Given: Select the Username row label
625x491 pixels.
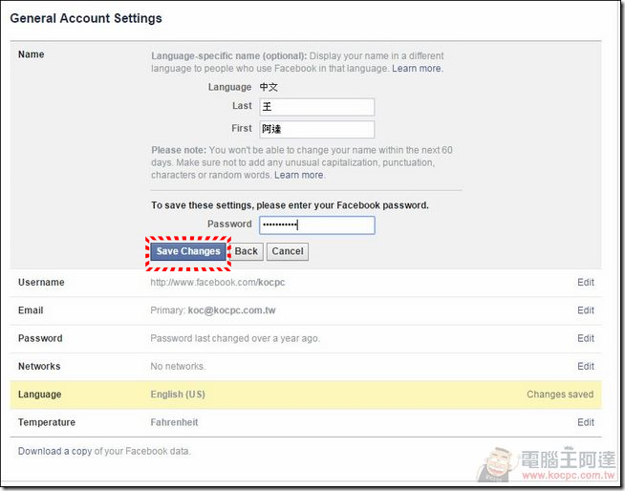Looking at the screenshot, I should point(41,282).
